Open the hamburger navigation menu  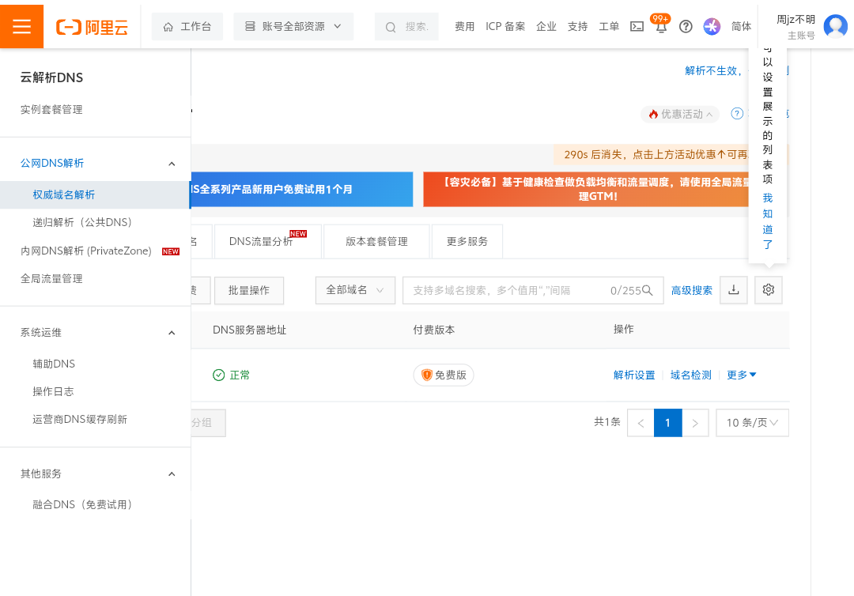click(21, 26)
